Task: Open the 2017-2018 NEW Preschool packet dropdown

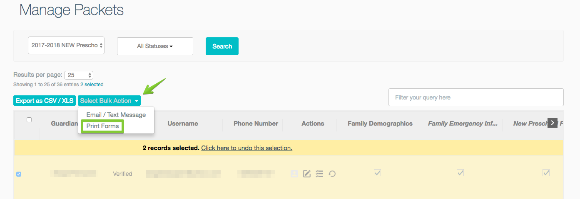Action: coord(66,45)
